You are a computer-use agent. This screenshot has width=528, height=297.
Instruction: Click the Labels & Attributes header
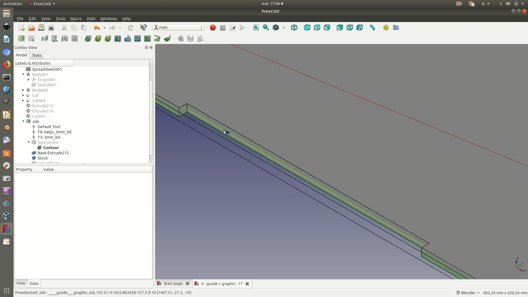[44, 63]
